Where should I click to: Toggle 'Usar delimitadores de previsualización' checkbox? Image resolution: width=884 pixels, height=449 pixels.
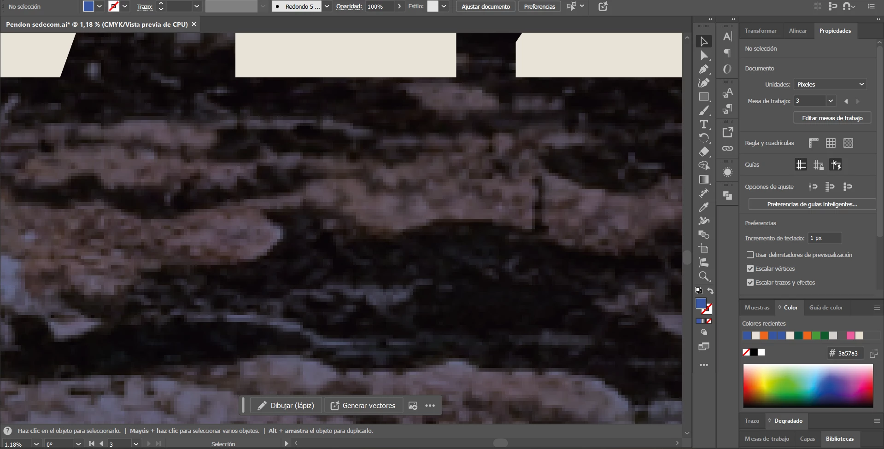(x=750, y=255)
